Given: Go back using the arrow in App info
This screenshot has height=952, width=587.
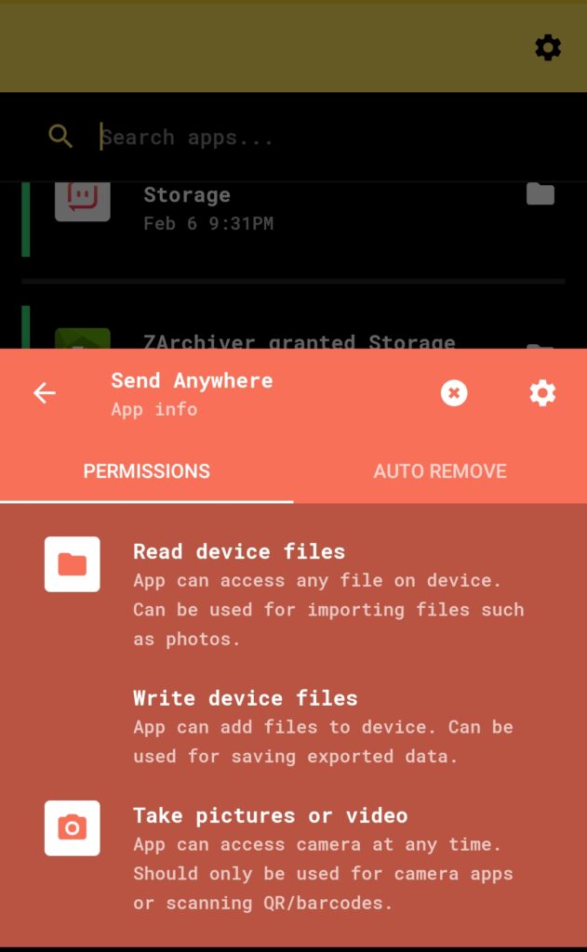Looking at the screenshot, I should [x=45, y=393].
